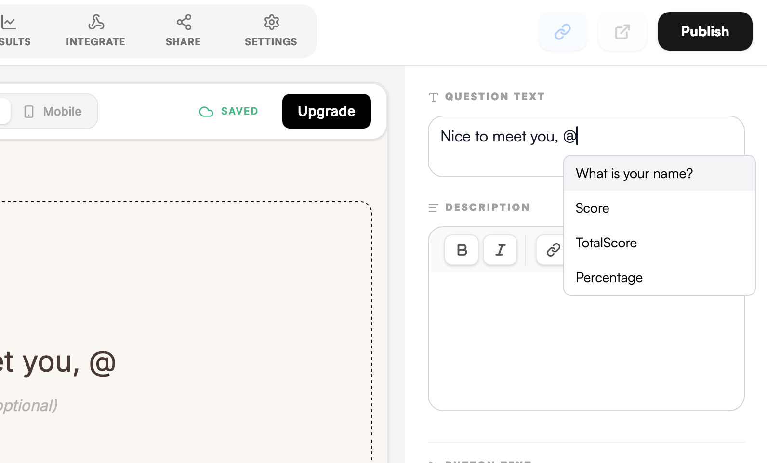The height and width of the screenshot is (463, 767).
Task: Toggle bold formatting in description
Action: [x=462, y=250]
